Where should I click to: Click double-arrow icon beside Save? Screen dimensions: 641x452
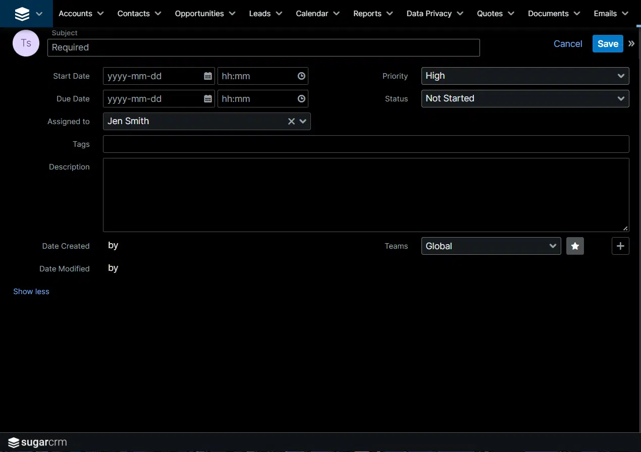[x=631, y=44]
